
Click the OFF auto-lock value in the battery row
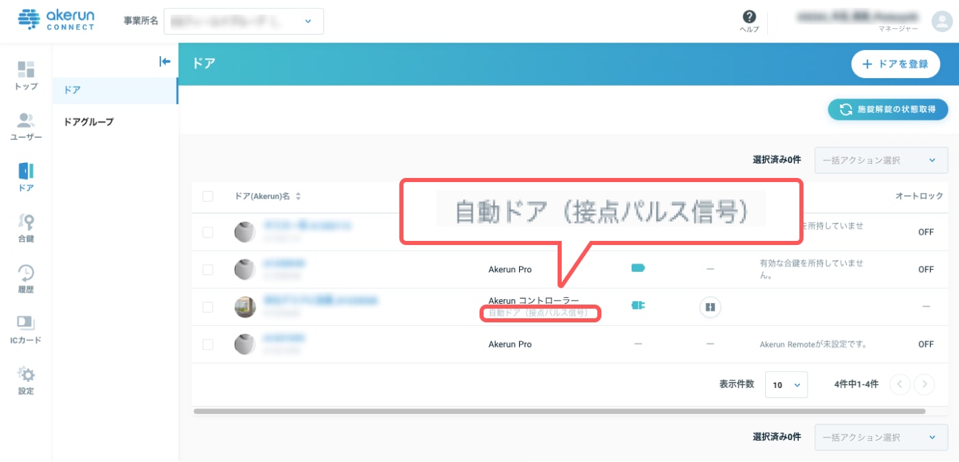coord(926,270)
